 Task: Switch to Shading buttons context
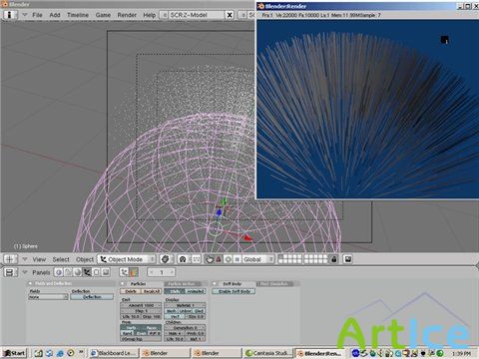[78, 272]
